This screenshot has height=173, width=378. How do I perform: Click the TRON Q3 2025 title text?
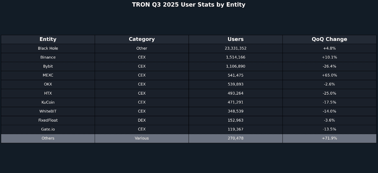189,5
